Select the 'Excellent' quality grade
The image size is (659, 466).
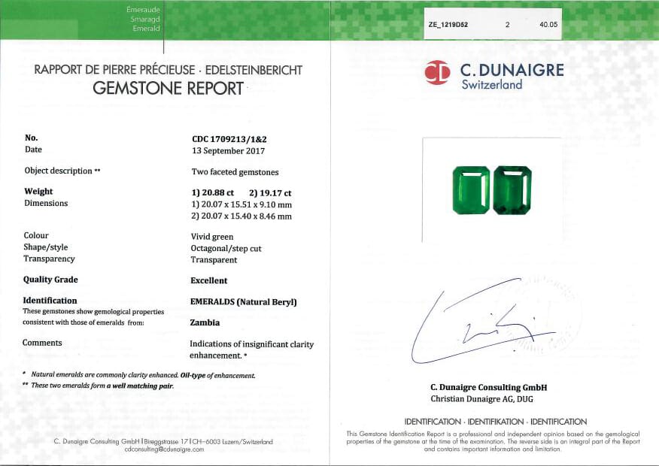(208, 280)
